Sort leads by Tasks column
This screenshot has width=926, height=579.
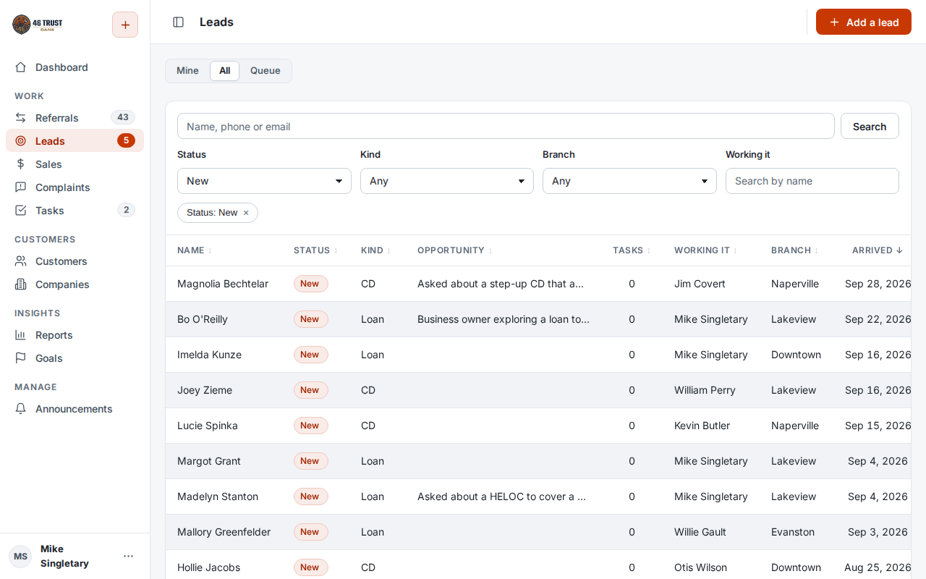pyautogui.click(x=632, y=250)
